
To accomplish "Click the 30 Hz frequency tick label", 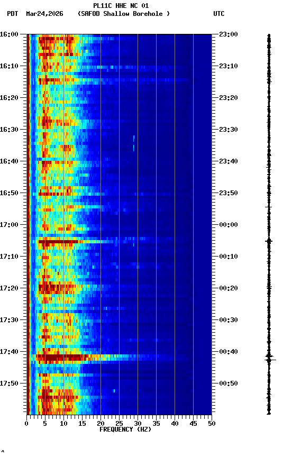I will pyautogui.click(x=138, y=424).
